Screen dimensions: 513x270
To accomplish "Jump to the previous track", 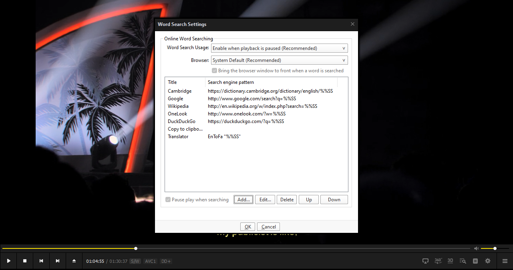I will (x=41, y=261).
